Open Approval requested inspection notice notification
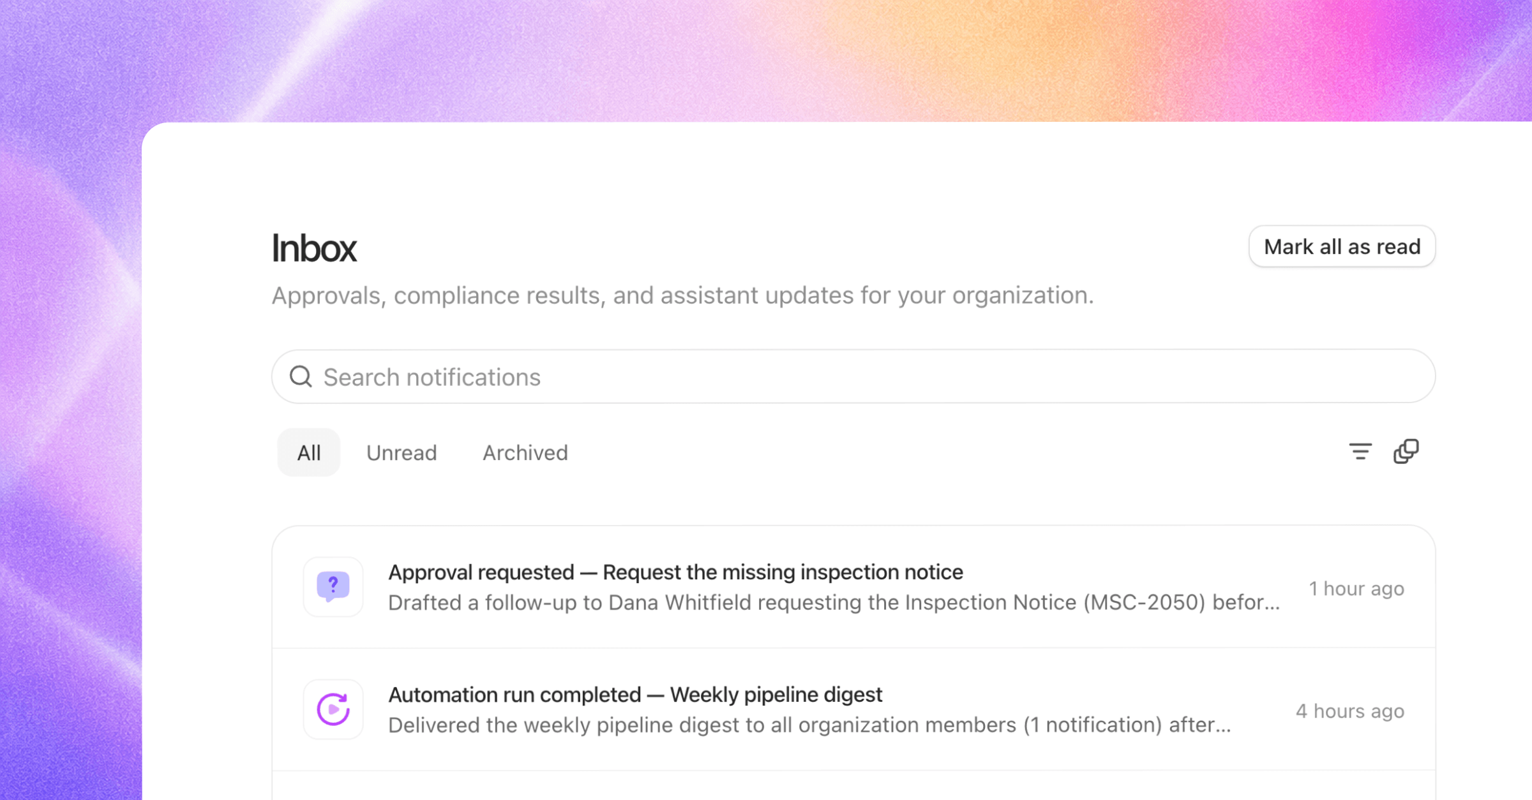 854,587
